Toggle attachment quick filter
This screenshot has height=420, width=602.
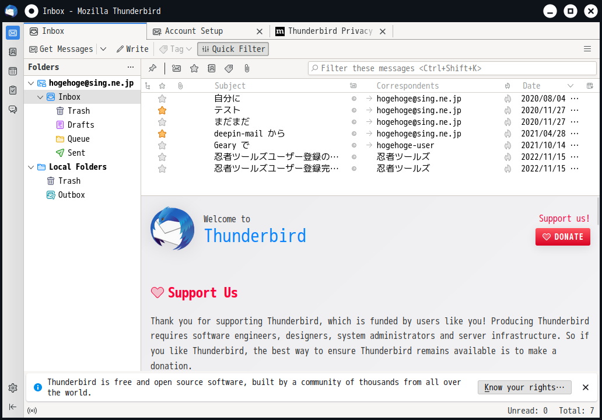247,68
